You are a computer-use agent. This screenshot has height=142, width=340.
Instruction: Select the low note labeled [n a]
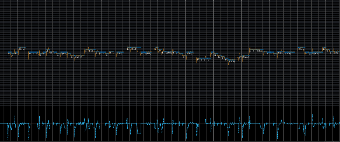point(232,60)
